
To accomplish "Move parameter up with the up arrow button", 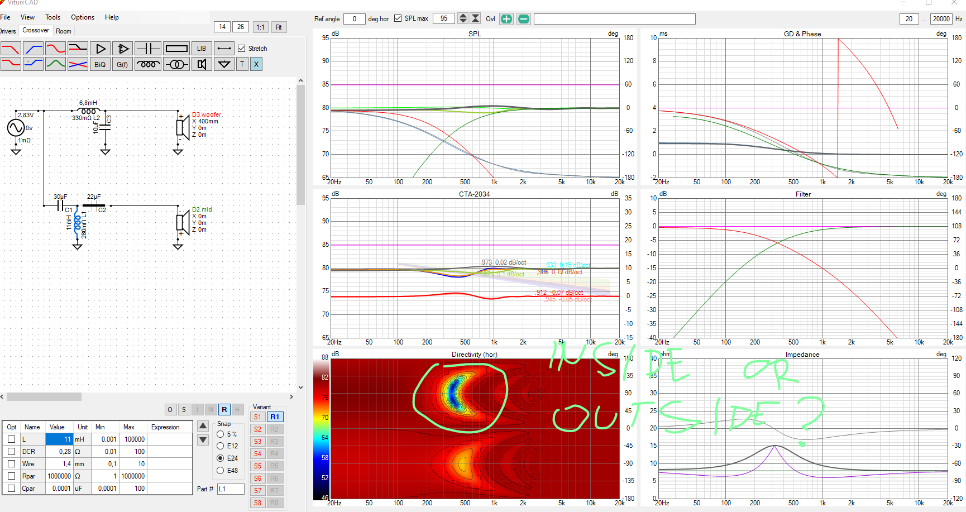I will click(203, 427).
